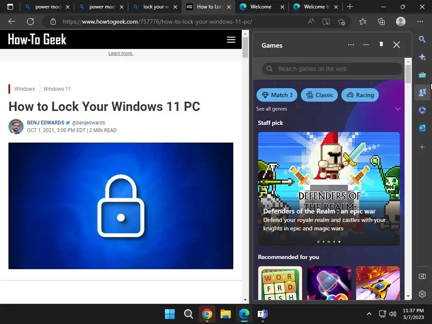Hide the sidebar with bottom toggle icon
The width and height of the screenshot is (432, 324).
click(x=422, y=276)
